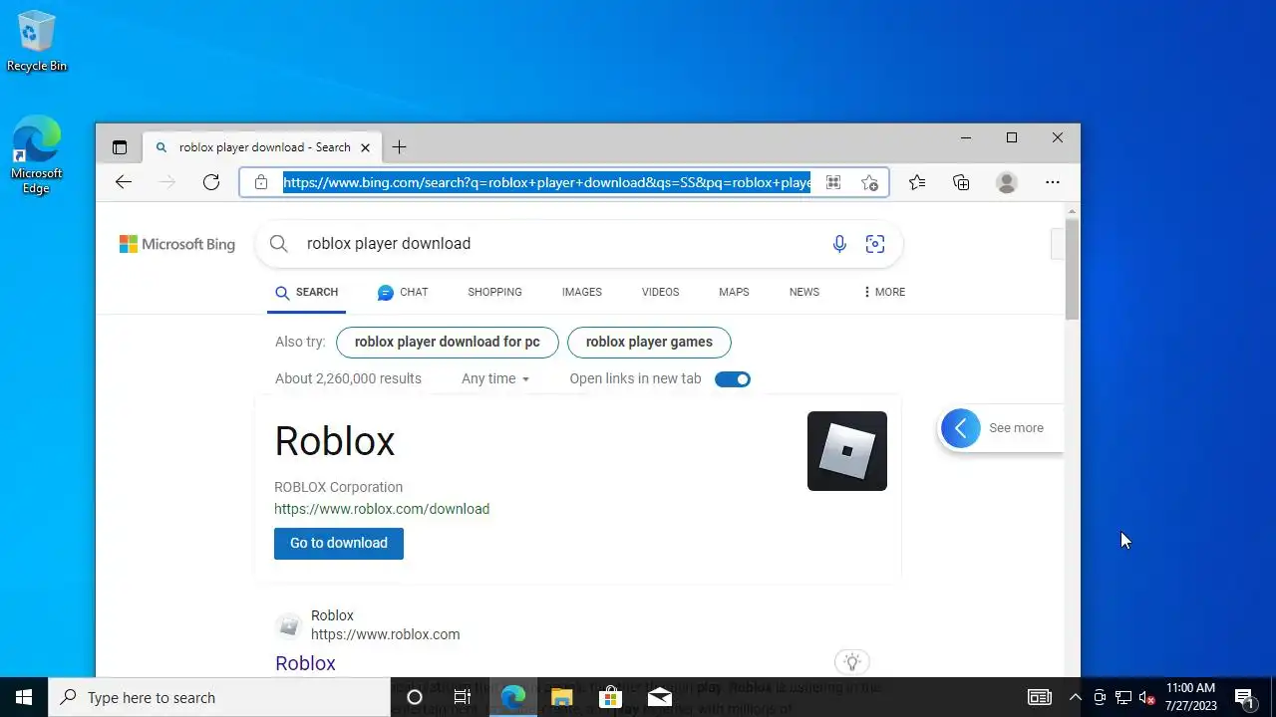Click Microsoft Edge on the taskbar
Screen dimensions: 1276x717
(512, 697)
